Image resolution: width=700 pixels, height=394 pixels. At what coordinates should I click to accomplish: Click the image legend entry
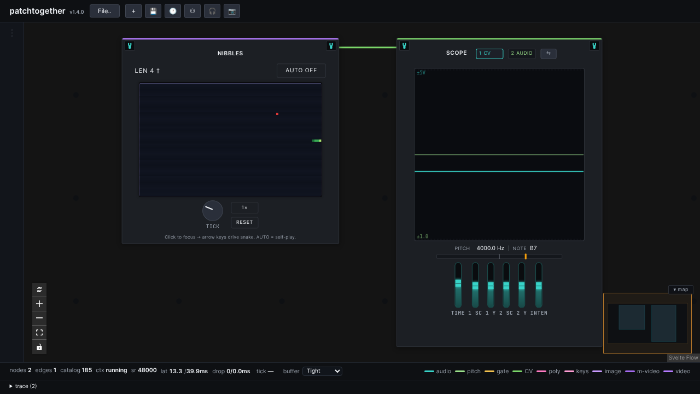point(606,371)
